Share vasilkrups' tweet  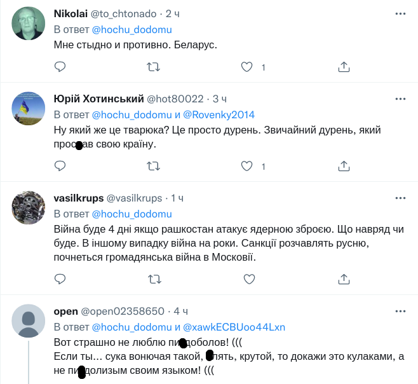tap(343, 279)
